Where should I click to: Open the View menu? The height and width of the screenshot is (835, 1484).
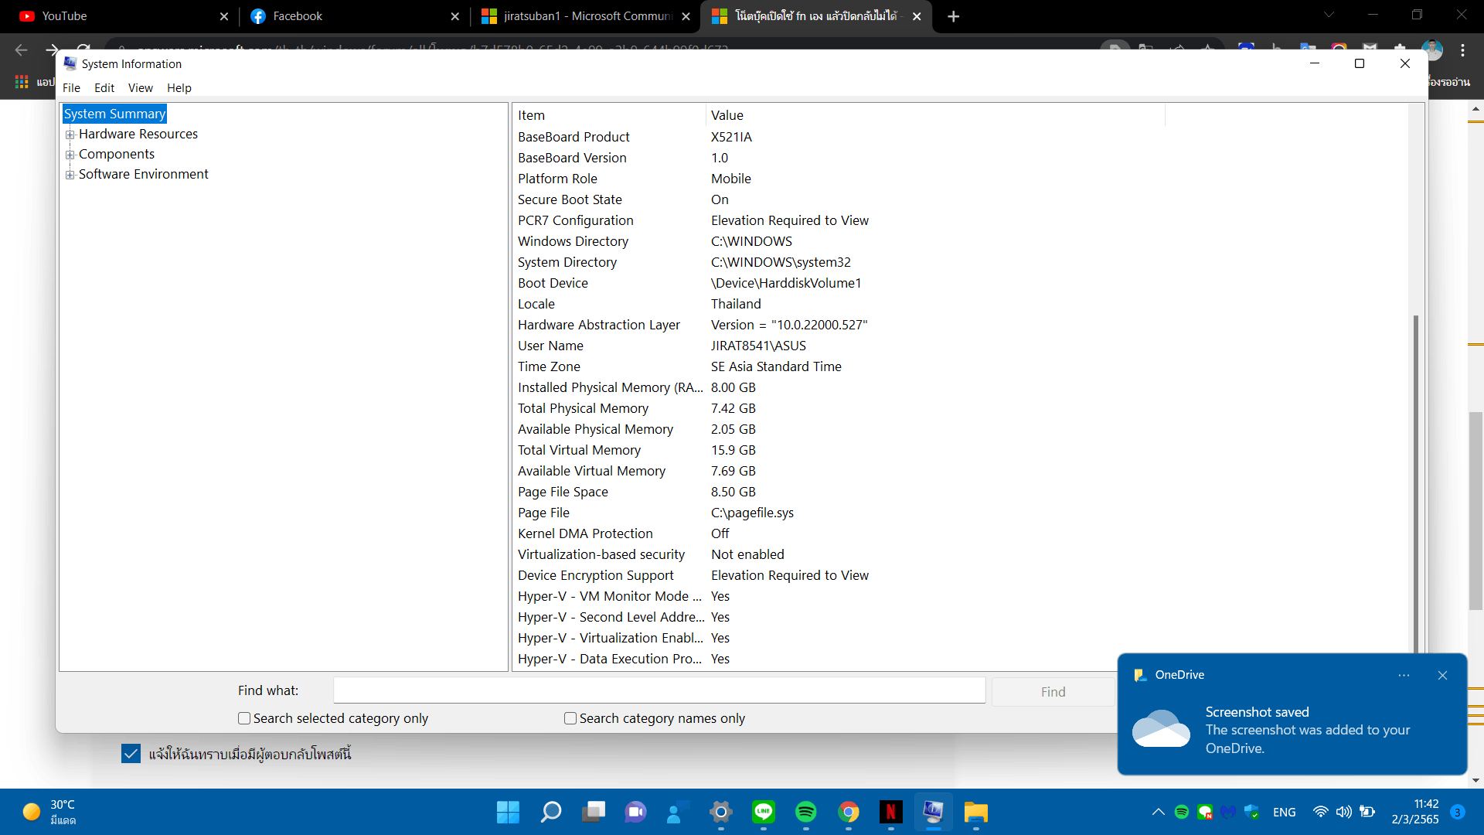tap(140, 88)
